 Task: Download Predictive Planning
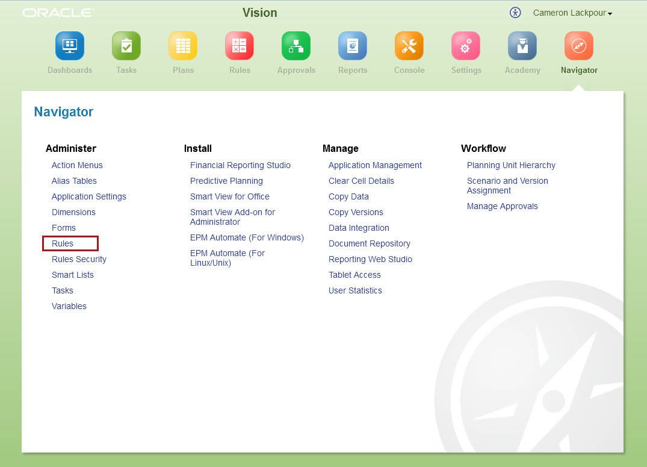[x=226, y=181]
